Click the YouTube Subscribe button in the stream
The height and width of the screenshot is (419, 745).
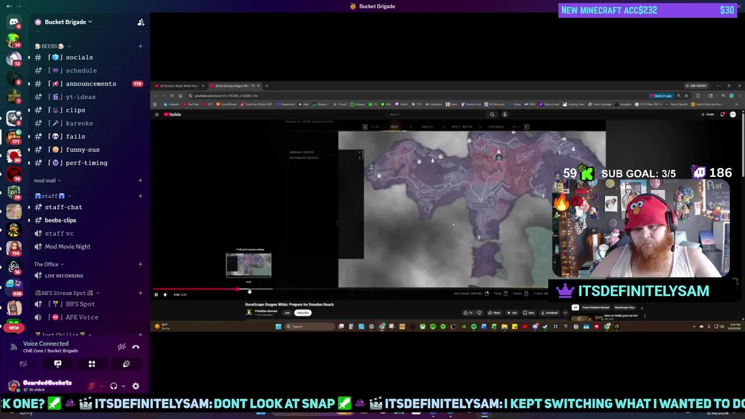(303, 313)
